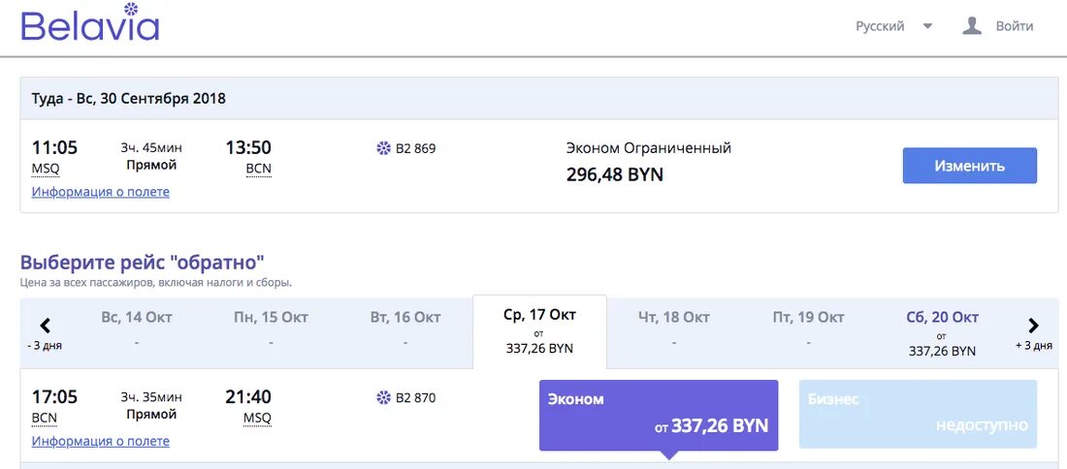This screenshot has height=469, width=1067.
Task: Click the 13:50 arrival time
Action: tap(248, 147)
